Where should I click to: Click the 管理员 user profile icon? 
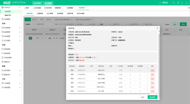[160, 3]
